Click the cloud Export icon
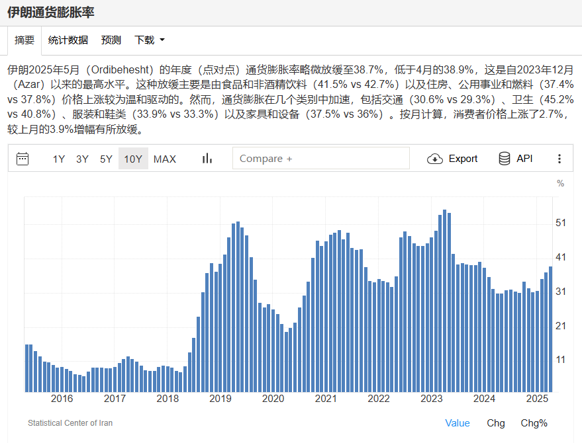Viewport: 582px width, 443px height. pos(435,159)
